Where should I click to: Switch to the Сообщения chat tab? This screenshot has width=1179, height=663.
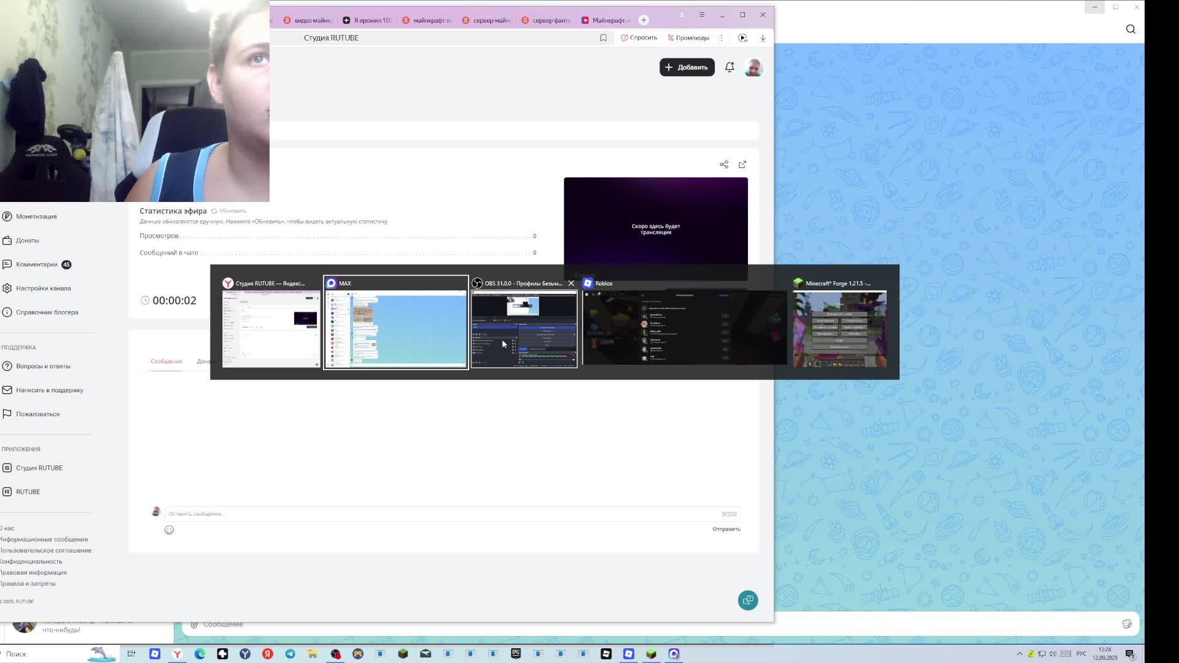pos(166,362)
